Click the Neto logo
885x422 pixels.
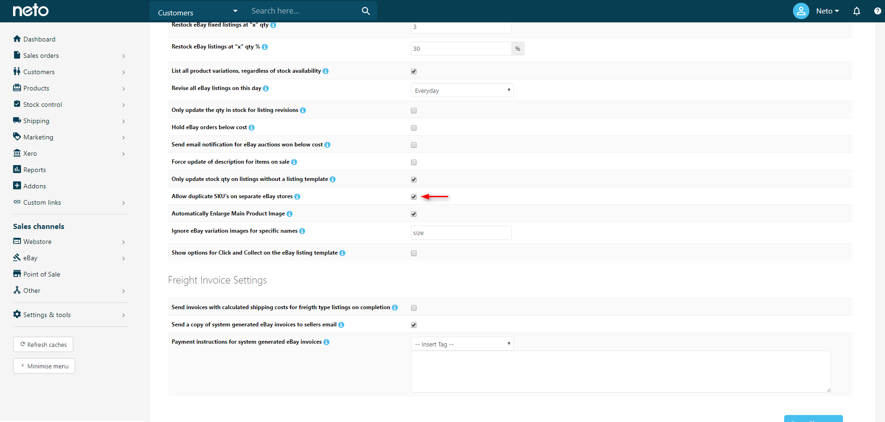point(30,10)
